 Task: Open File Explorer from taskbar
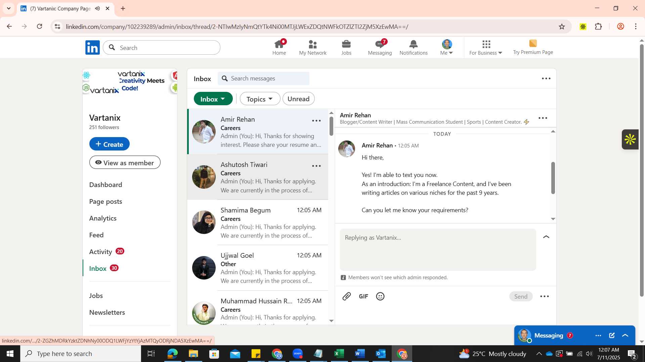[193, 354]
